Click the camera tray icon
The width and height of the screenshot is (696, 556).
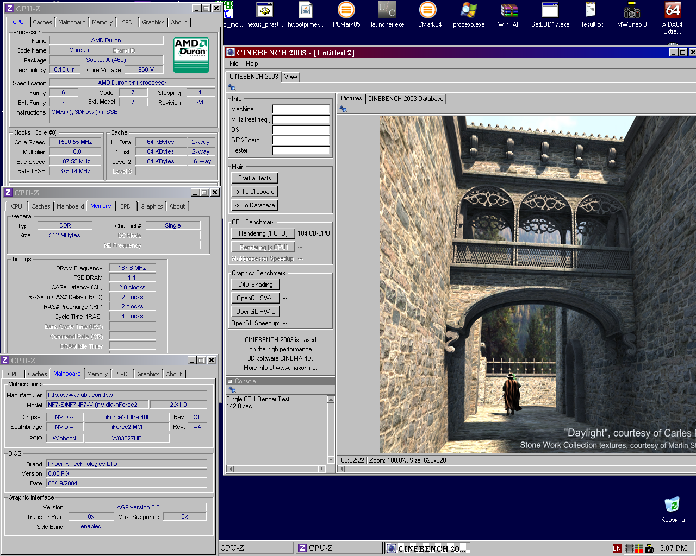(649, 548)
